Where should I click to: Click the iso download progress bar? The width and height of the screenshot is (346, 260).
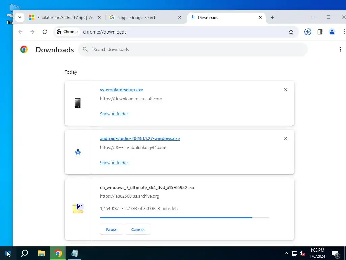[x=184, y=218]
